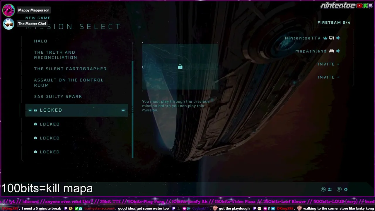Click the Mappy Mapperson name label

point(34,10)
